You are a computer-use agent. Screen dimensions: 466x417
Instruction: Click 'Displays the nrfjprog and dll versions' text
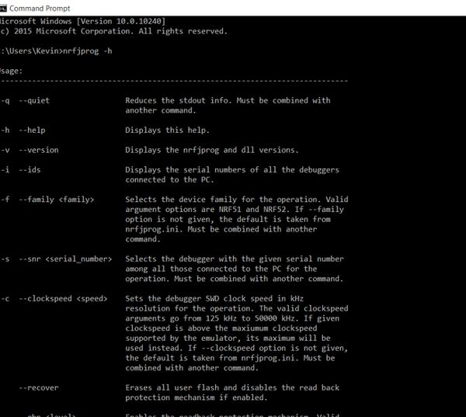pyautogui.click(x=212, y=150)
